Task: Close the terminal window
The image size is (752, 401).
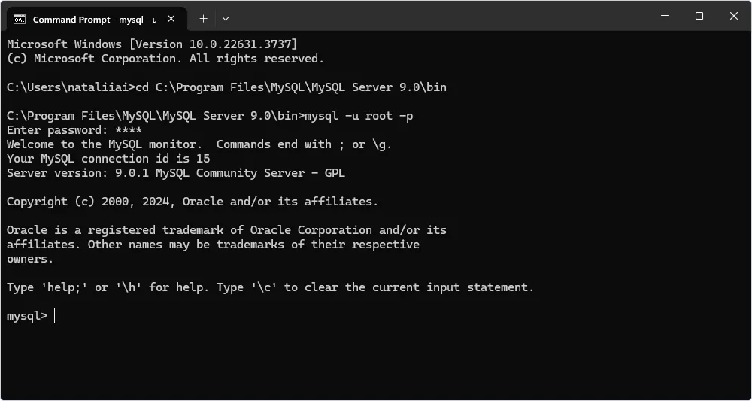Action: coord(734,16)
